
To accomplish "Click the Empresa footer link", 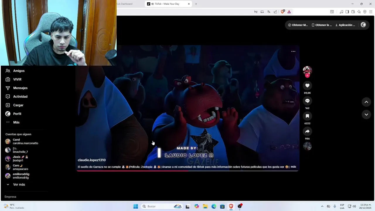I will 10,197.
